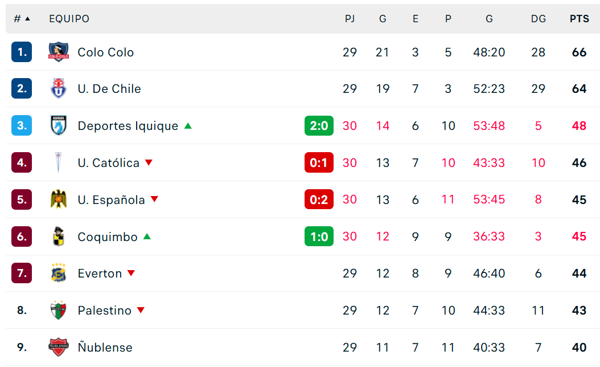Sort table by the # position arrow
The width and height of the screenshot is (600, 367).
tap(27, 19)
